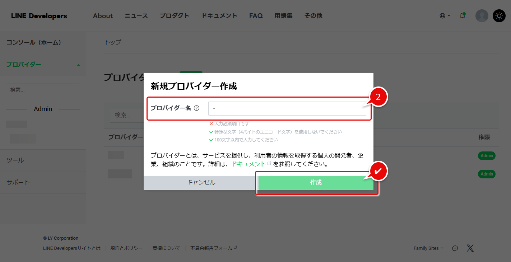Click the feedback icon next to Family Sites
Image resolution: width=511 pixels, height=262 pixels.
point(455,248)
